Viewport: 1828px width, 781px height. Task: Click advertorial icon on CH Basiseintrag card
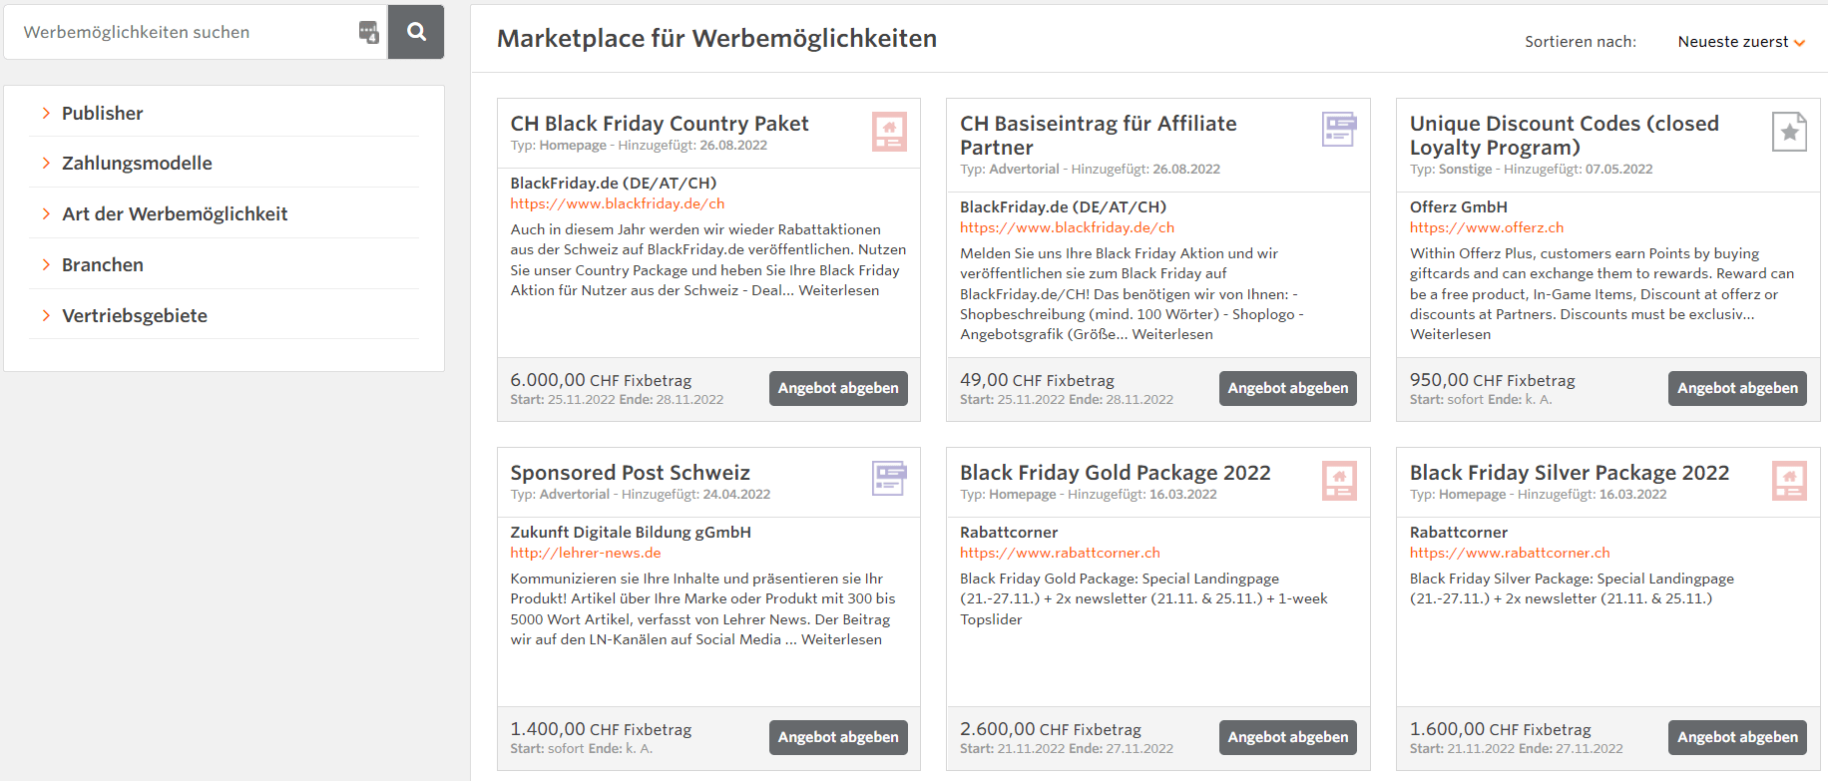click(1339, 130)
